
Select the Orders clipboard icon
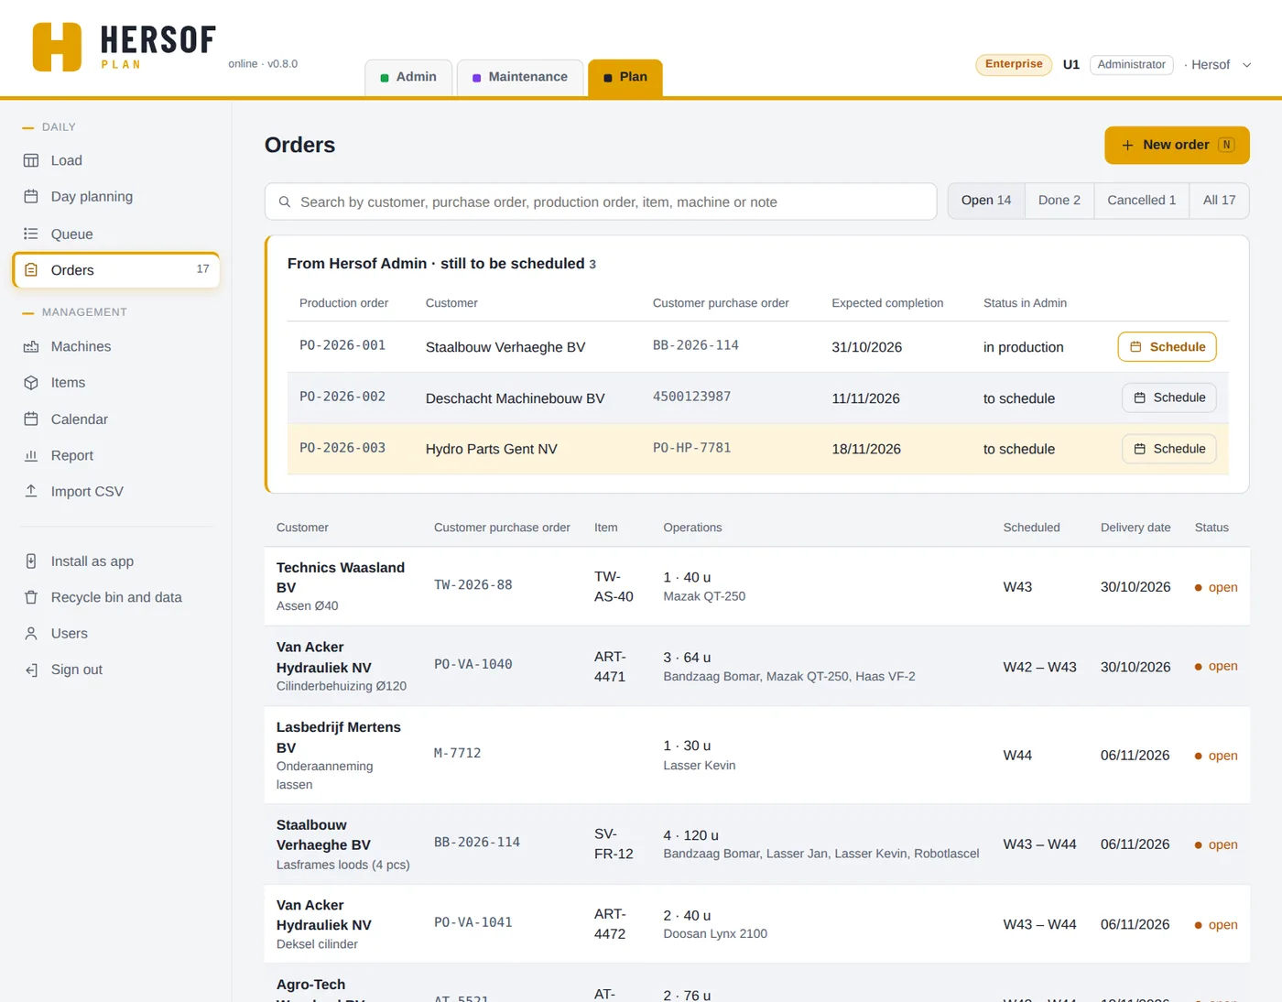[x=31, y=270]
